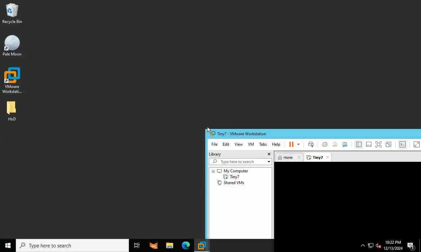Open the snapshot manager icon
421x252 pixels.
tap(345, 144)
